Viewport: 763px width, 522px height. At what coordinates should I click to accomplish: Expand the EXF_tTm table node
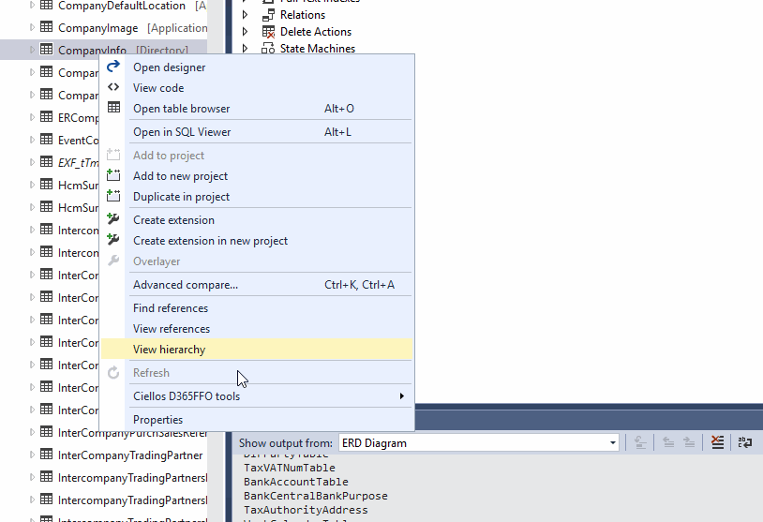pyautogui.click(x=32, y=162)
